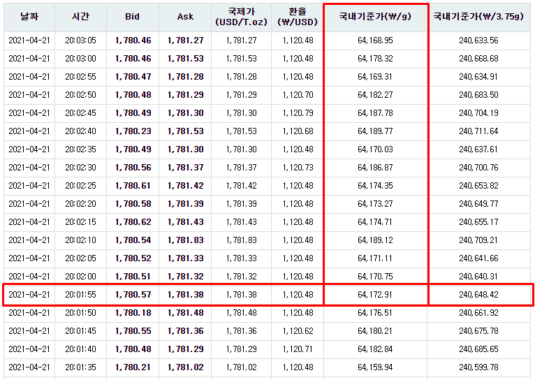
Task: Click per-gram price 64,172.91
Action: [x=375, y=295]
